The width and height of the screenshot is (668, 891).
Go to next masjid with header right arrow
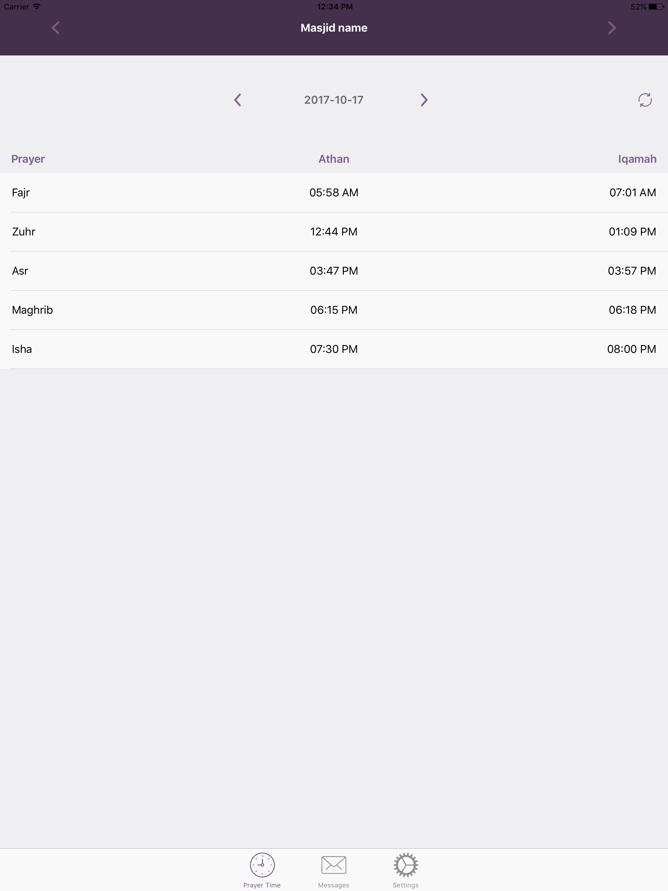point(612,28)
